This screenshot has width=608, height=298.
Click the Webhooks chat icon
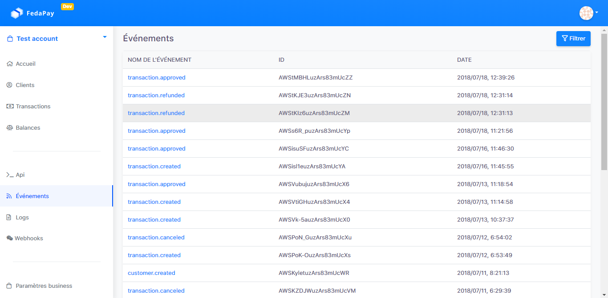[x=9, y=238]
